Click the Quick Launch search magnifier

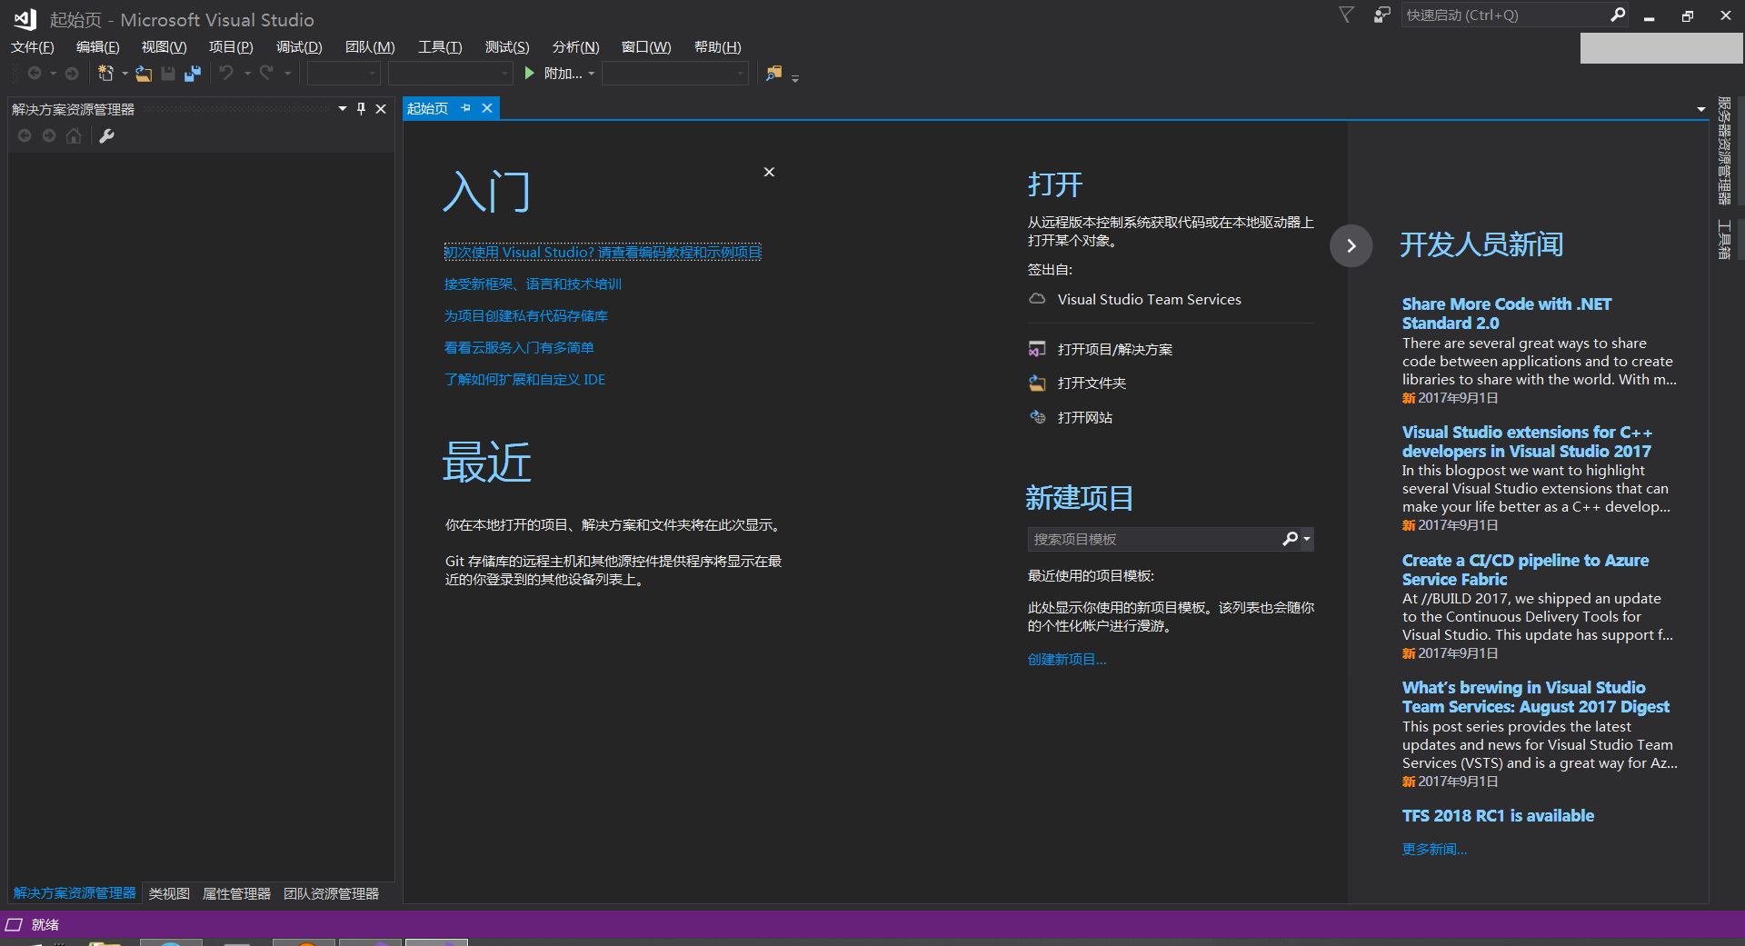(1618, 15)
